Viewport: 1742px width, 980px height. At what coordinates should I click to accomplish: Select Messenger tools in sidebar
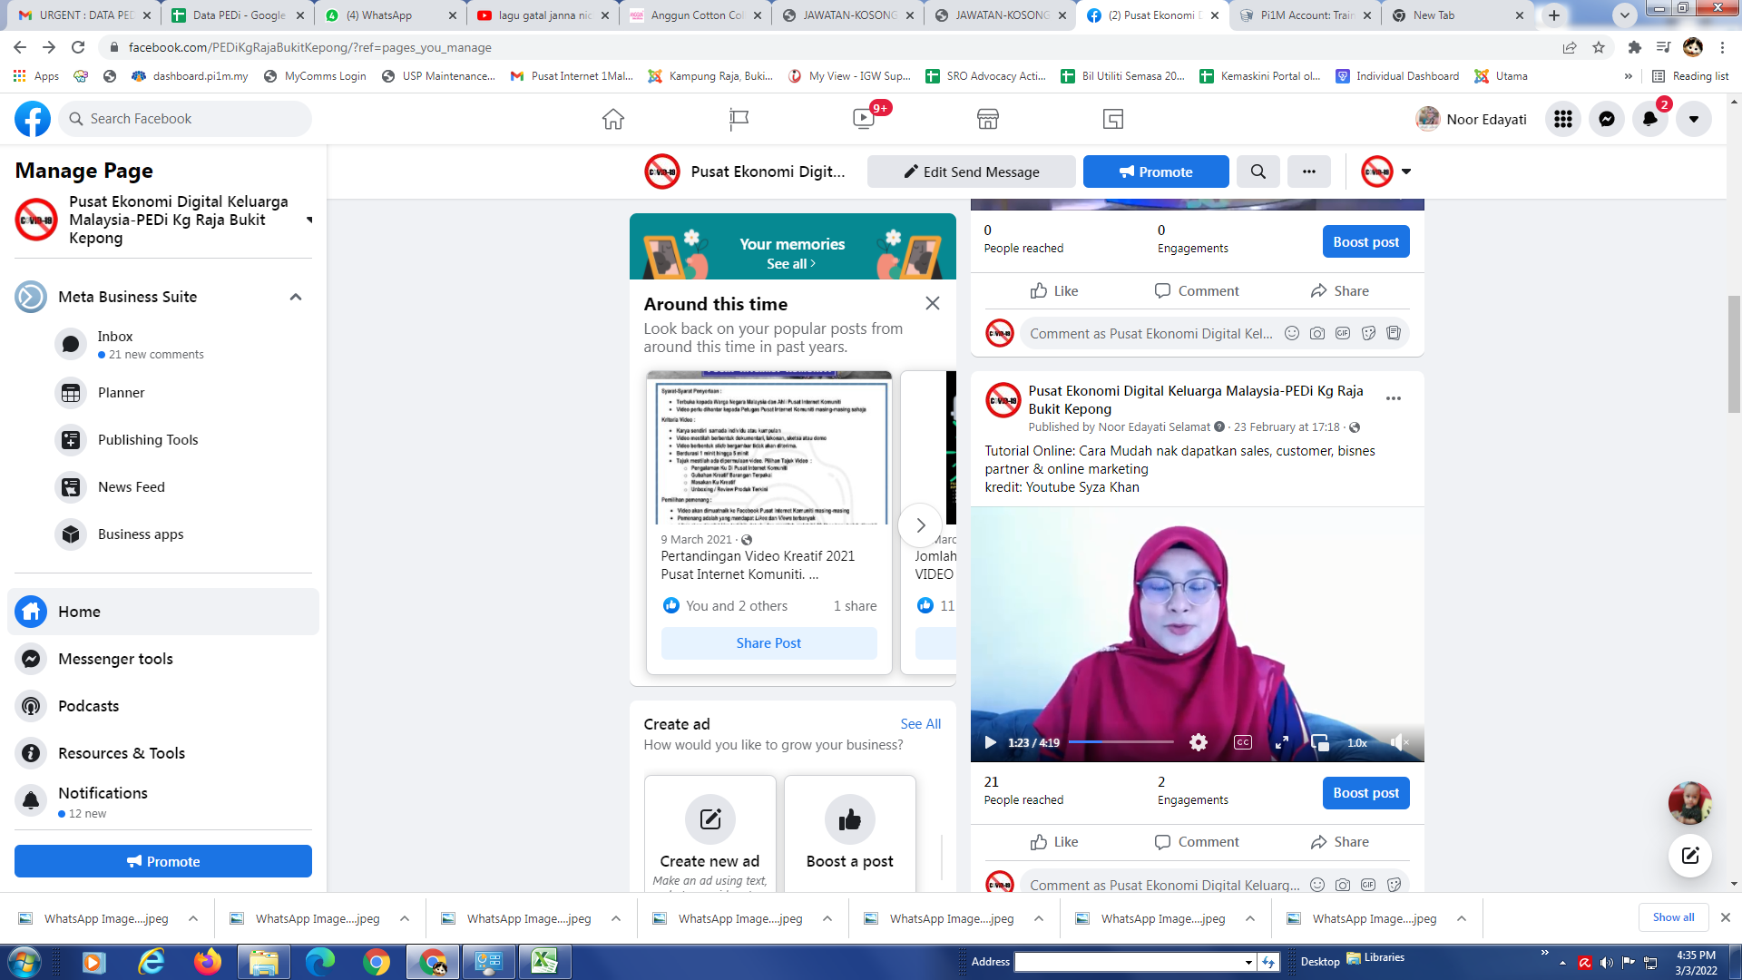click(x=115, y=659)
